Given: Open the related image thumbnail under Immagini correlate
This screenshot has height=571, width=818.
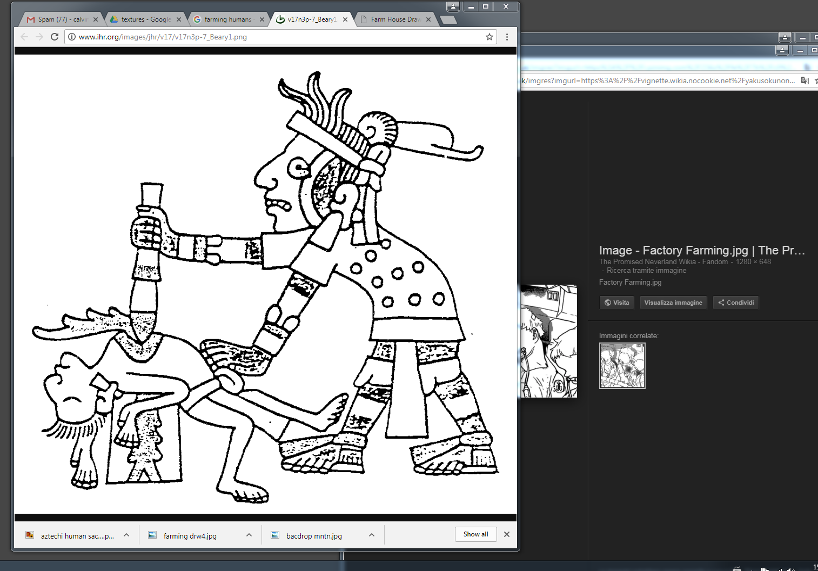Looking at the screenshot, I should tap(622, 366).
